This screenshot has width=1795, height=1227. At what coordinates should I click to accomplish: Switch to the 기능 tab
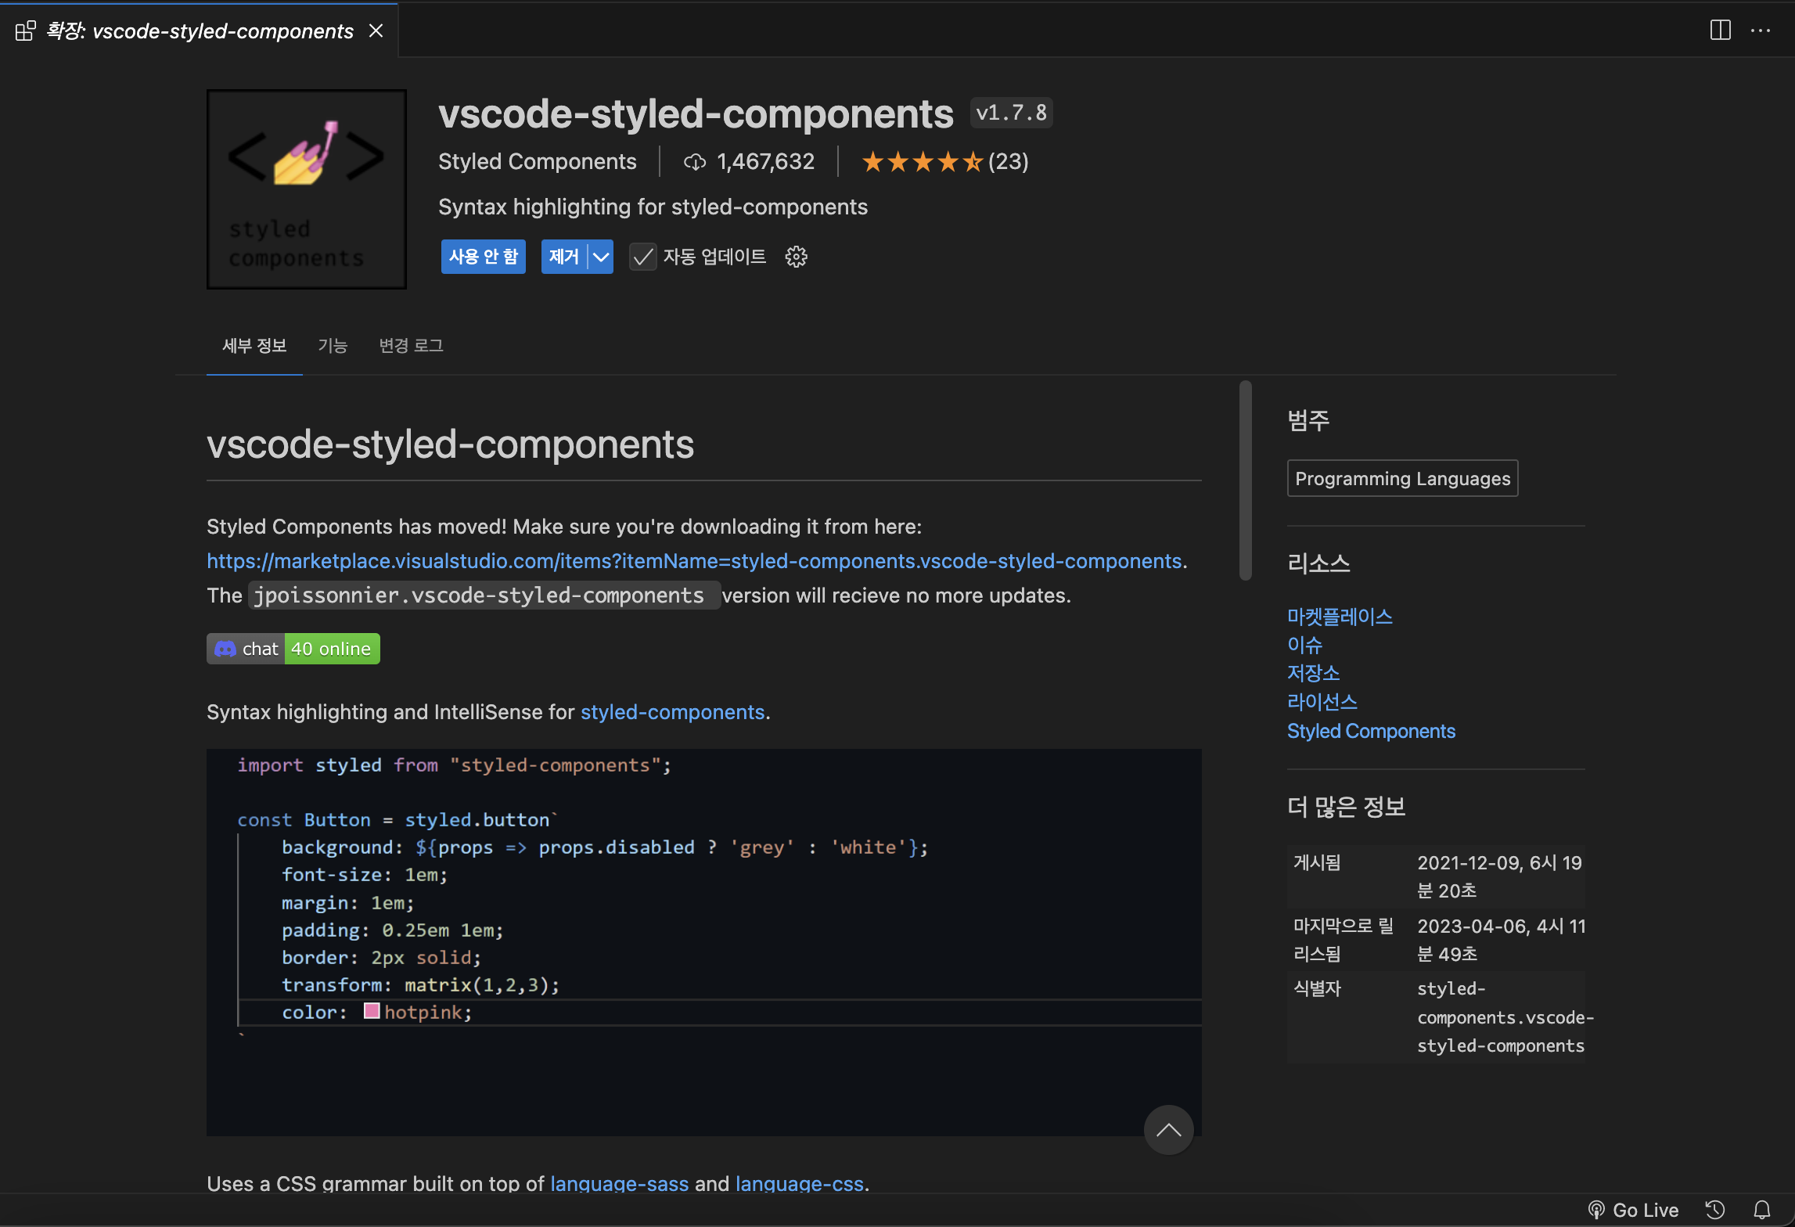pos(333,345)
